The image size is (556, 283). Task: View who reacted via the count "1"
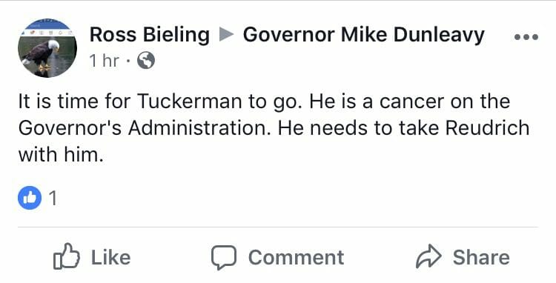click(53, 198)
